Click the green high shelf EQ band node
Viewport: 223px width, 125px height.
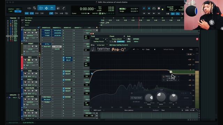171,72
